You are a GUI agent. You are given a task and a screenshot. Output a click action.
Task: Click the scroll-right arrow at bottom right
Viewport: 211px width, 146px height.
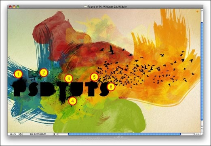199,134
